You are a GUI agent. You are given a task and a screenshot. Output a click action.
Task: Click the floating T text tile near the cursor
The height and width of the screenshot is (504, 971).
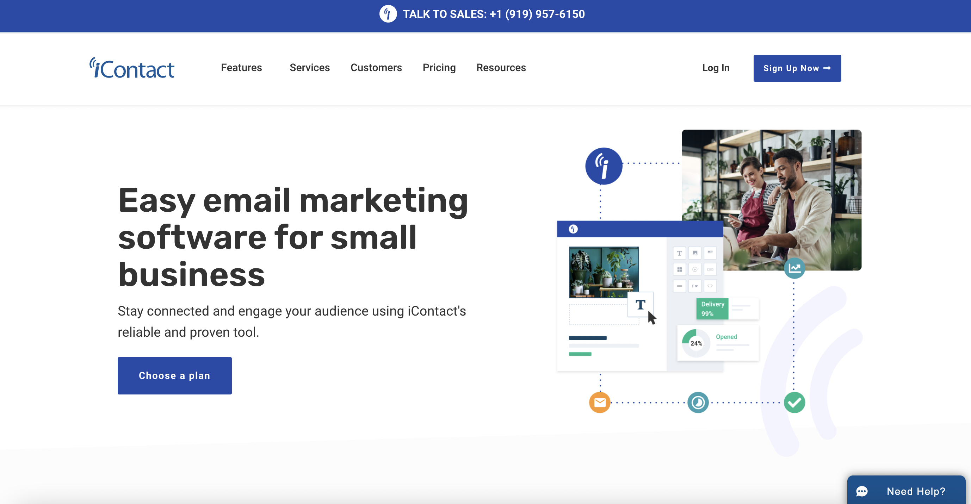pos(640,304)
